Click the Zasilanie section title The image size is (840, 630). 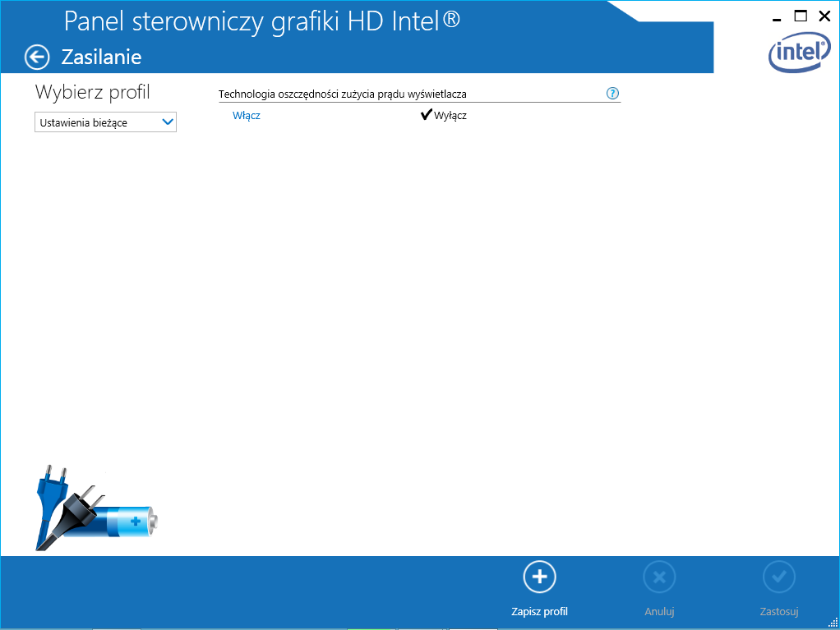point(101,57)
